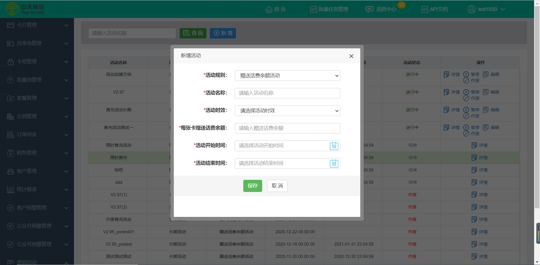Click the 每张卡赠送话费余额 input
The image size is (540, 265).
pos(287,128)
